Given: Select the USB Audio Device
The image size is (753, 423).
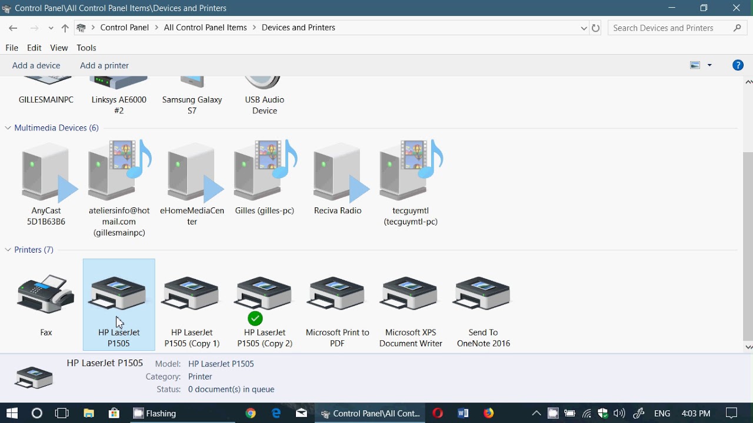Looking at the screenshot, I should [264, 96].
